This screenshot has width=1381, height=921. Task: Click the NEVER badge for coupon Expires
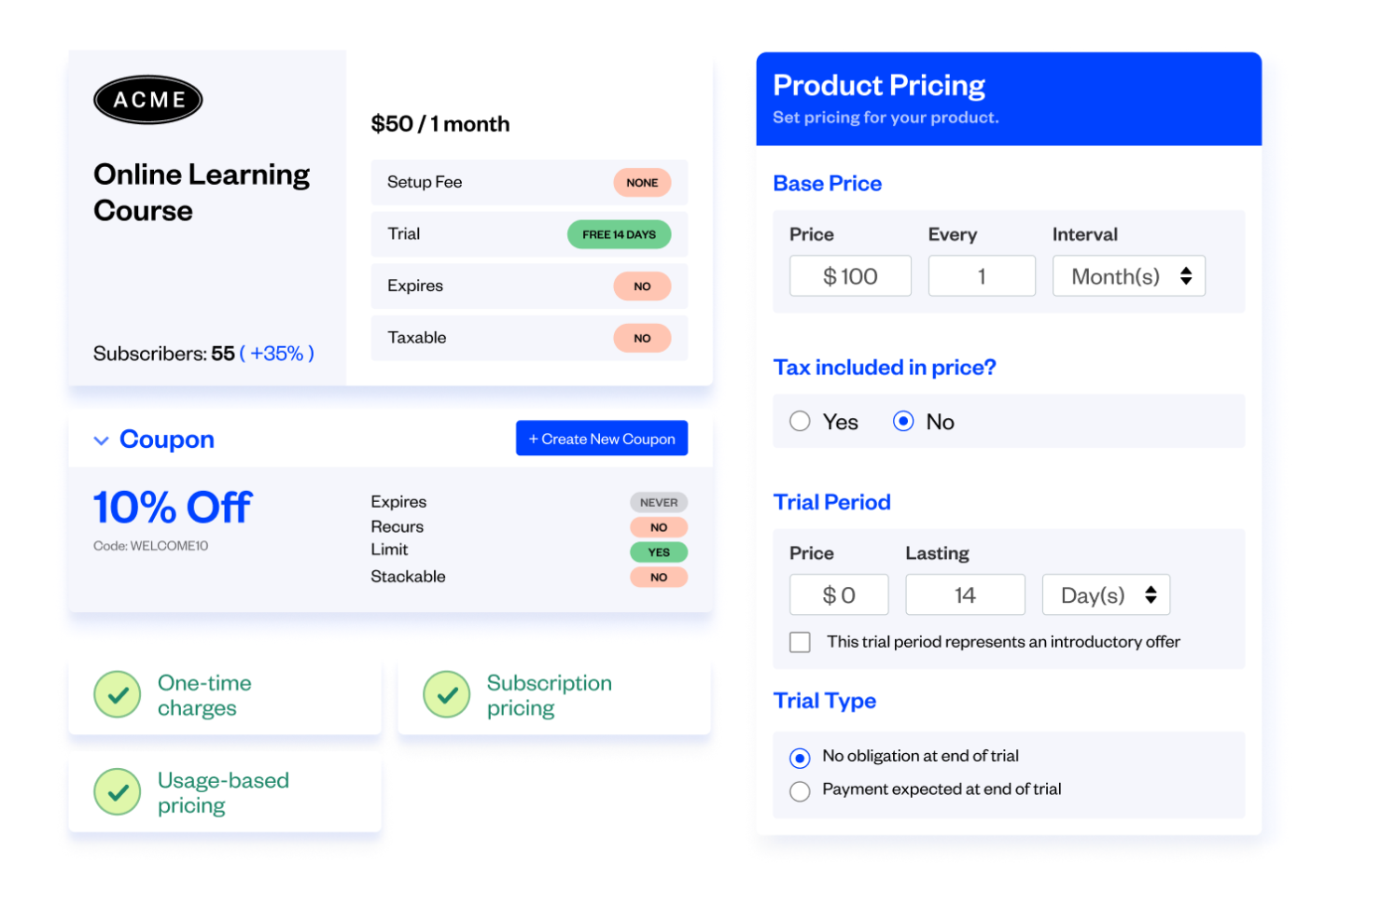coord(659,502)
